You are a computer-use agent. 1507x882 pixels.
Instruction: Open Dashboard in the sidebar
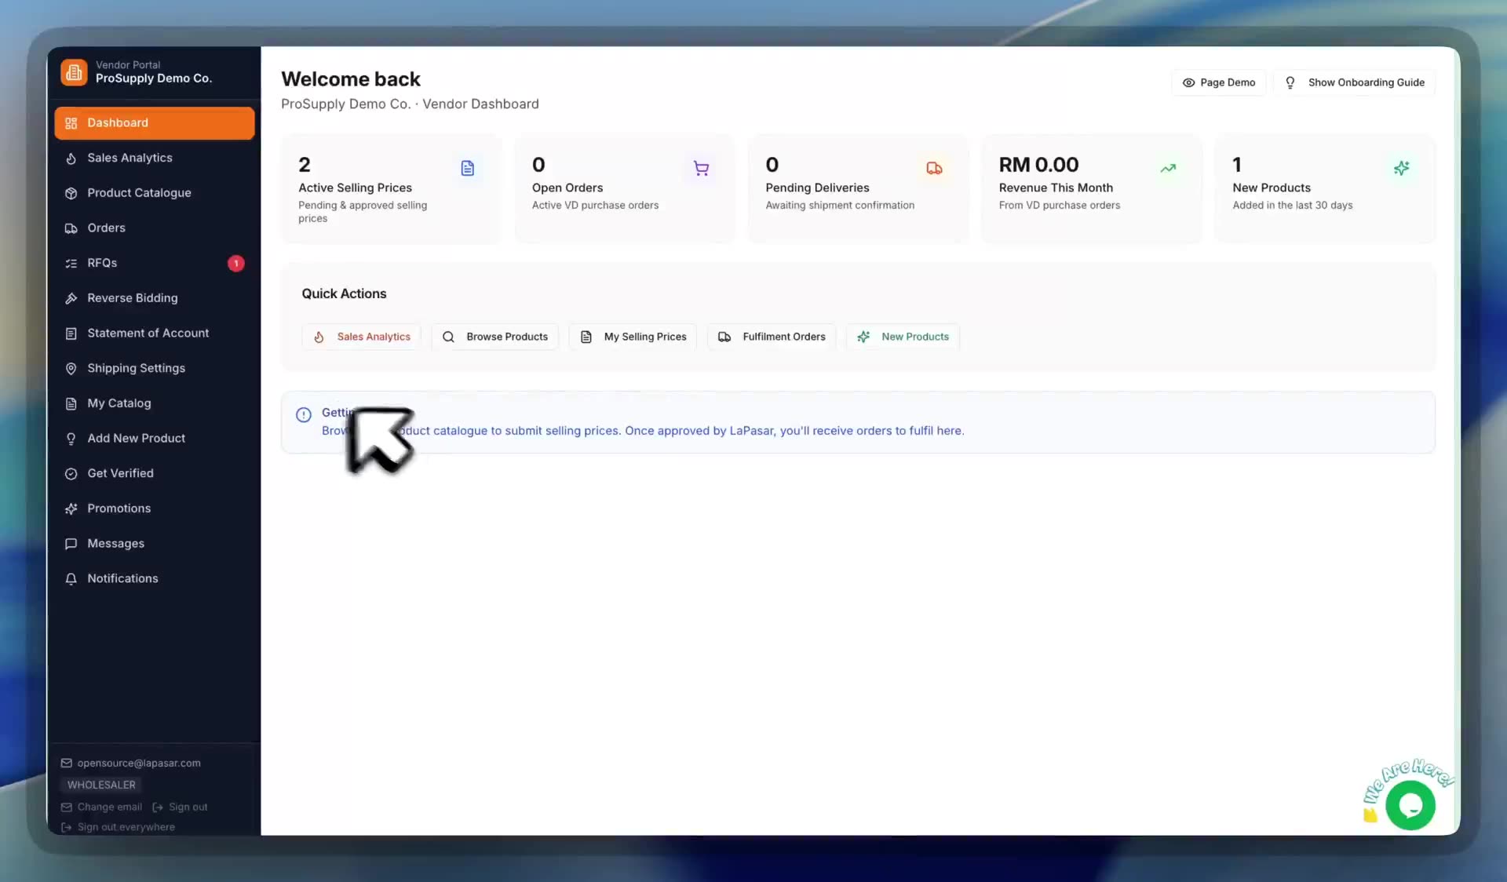tap(154, 123)
